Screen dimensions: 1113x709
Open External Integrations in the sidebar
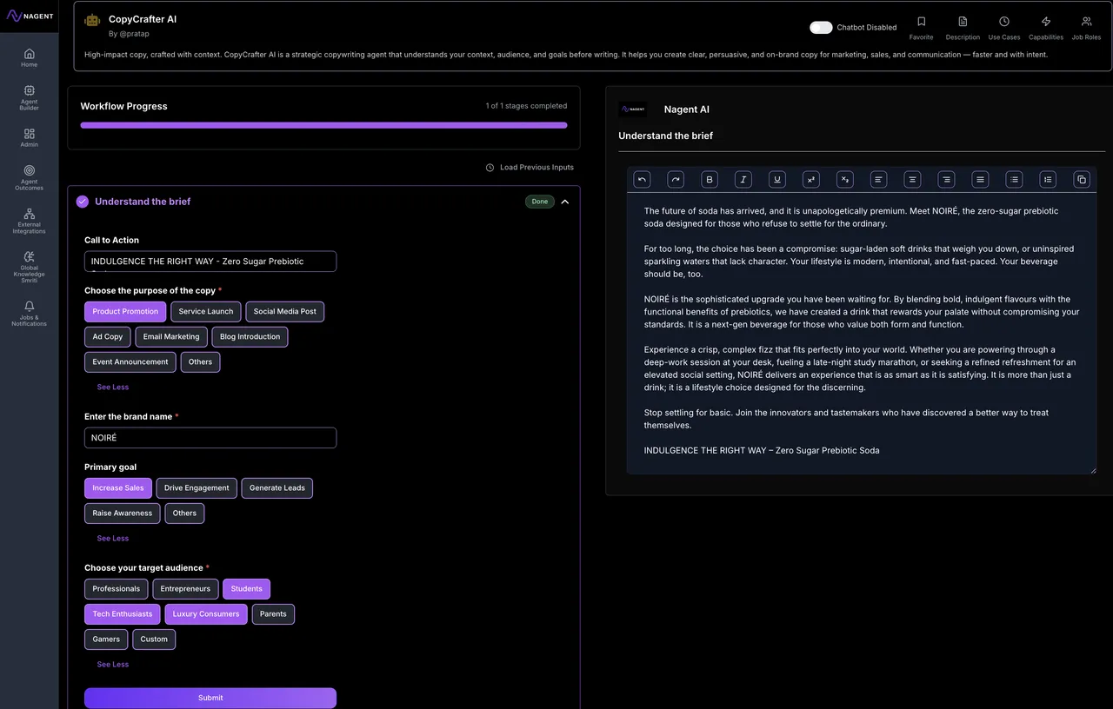(x=29, y=221)
